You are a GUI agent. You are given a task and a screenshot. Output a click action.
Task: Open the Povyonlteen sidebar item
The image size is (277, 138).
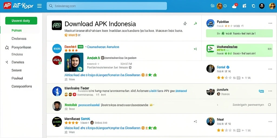(21, 47)
